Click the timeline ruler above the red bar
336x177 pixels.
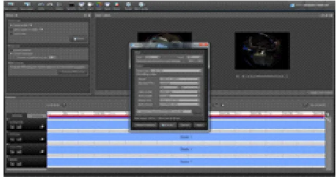186,113
